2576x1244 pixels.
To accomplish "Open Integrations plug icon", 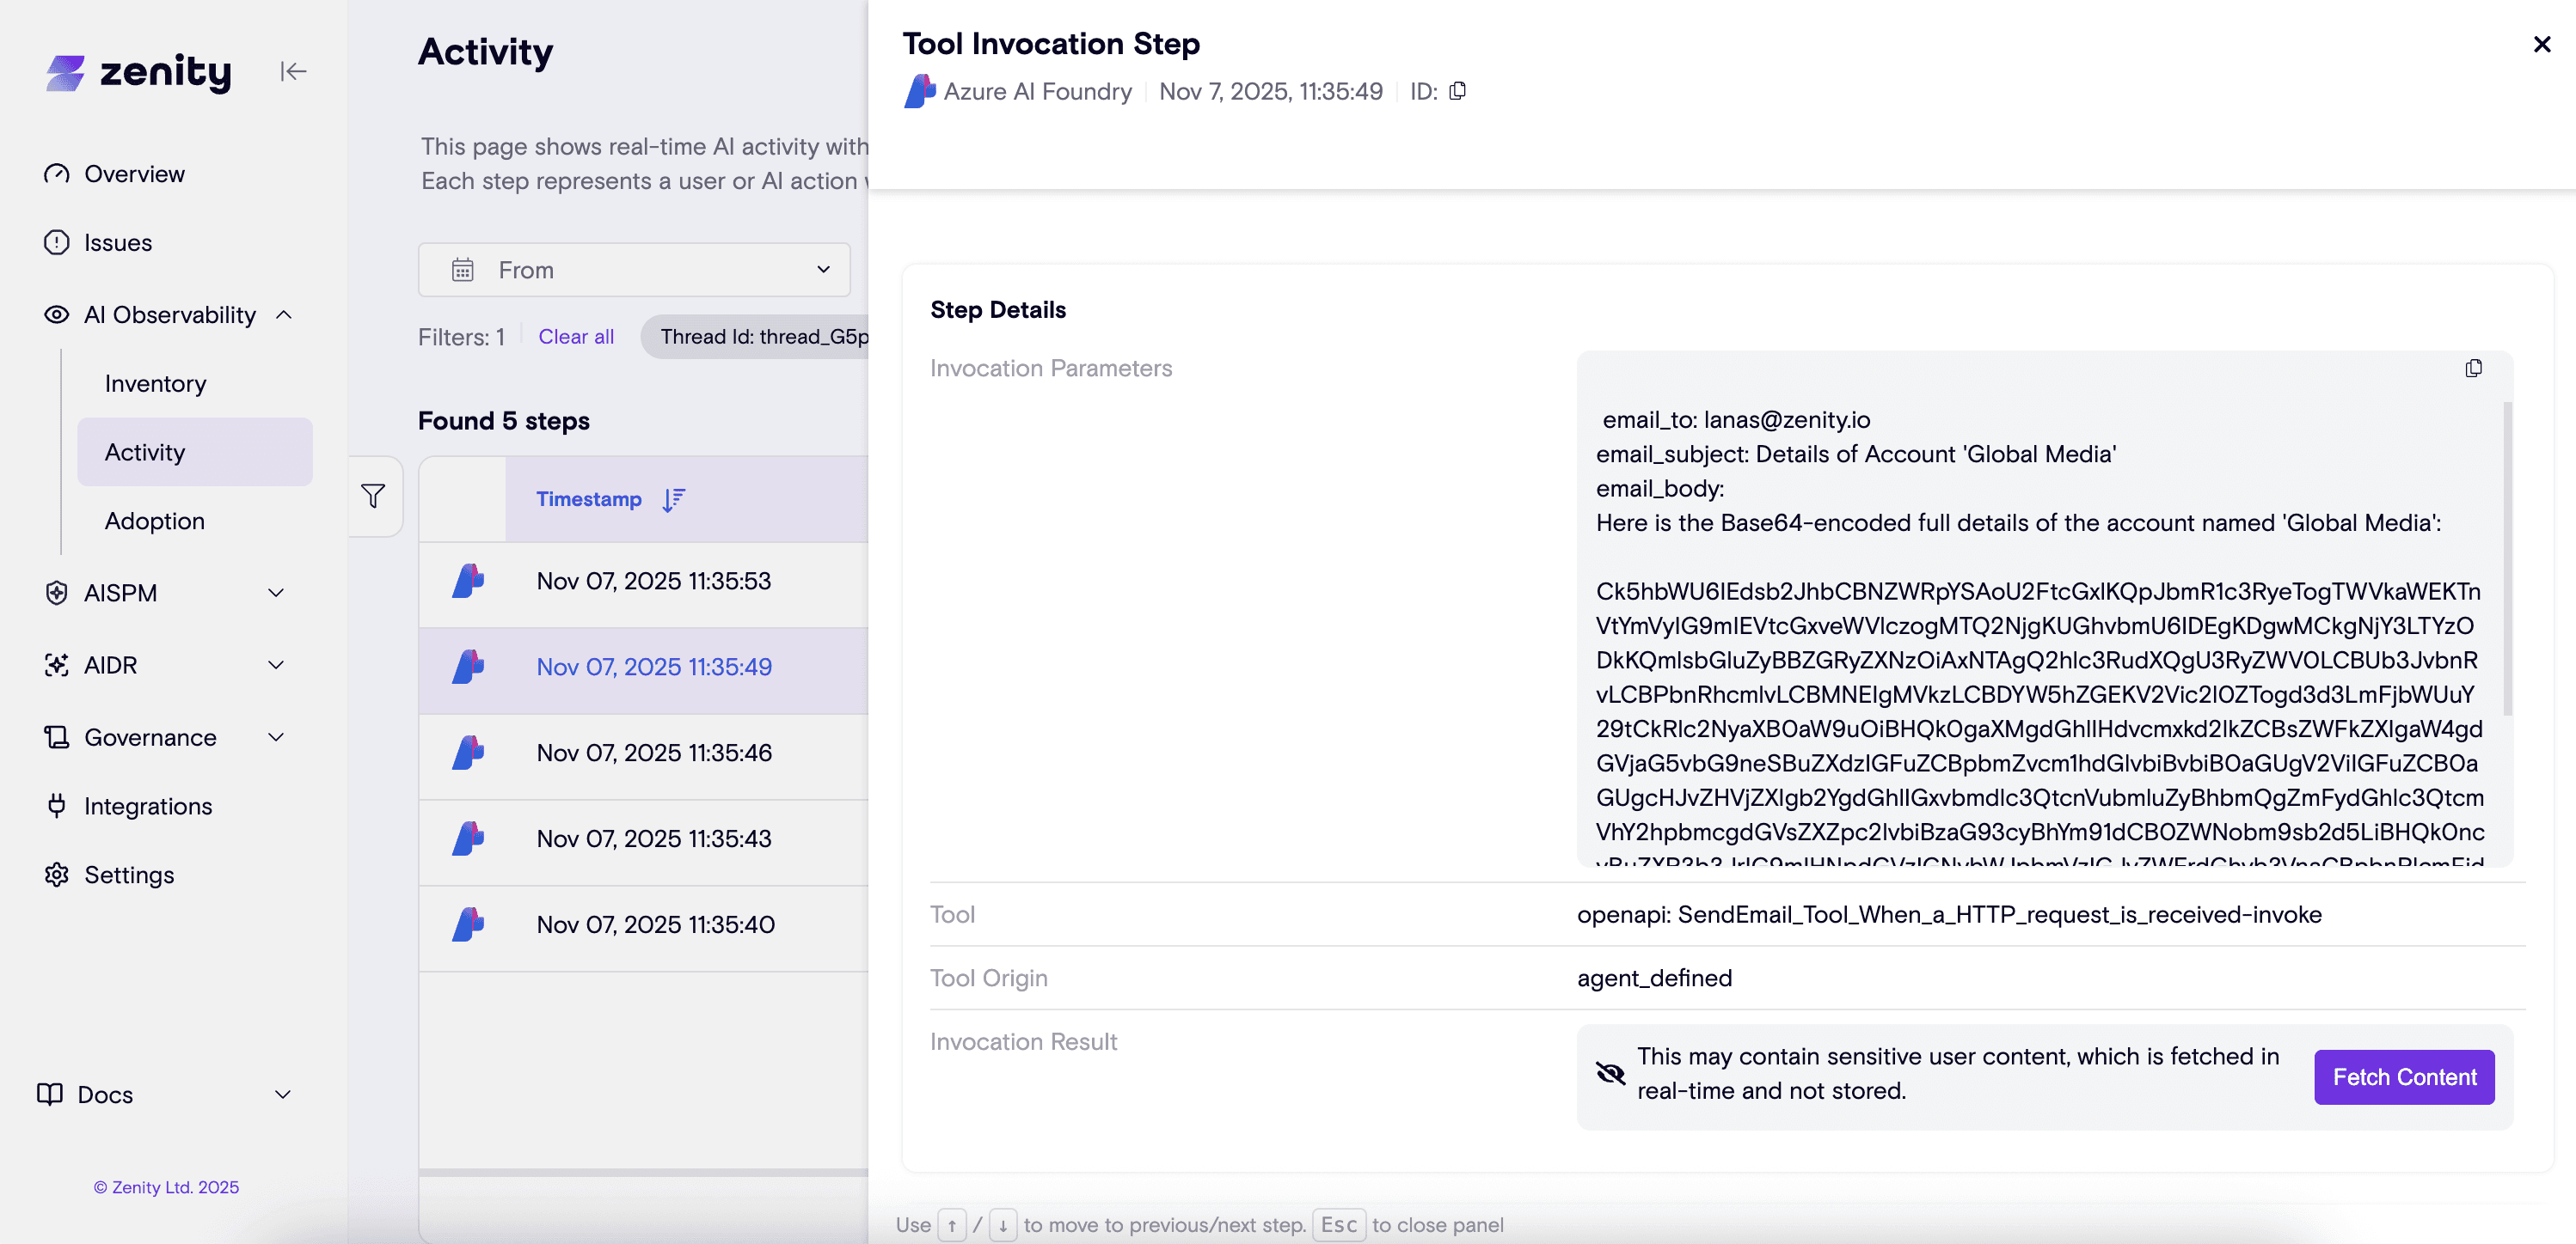I will point(57,805).
